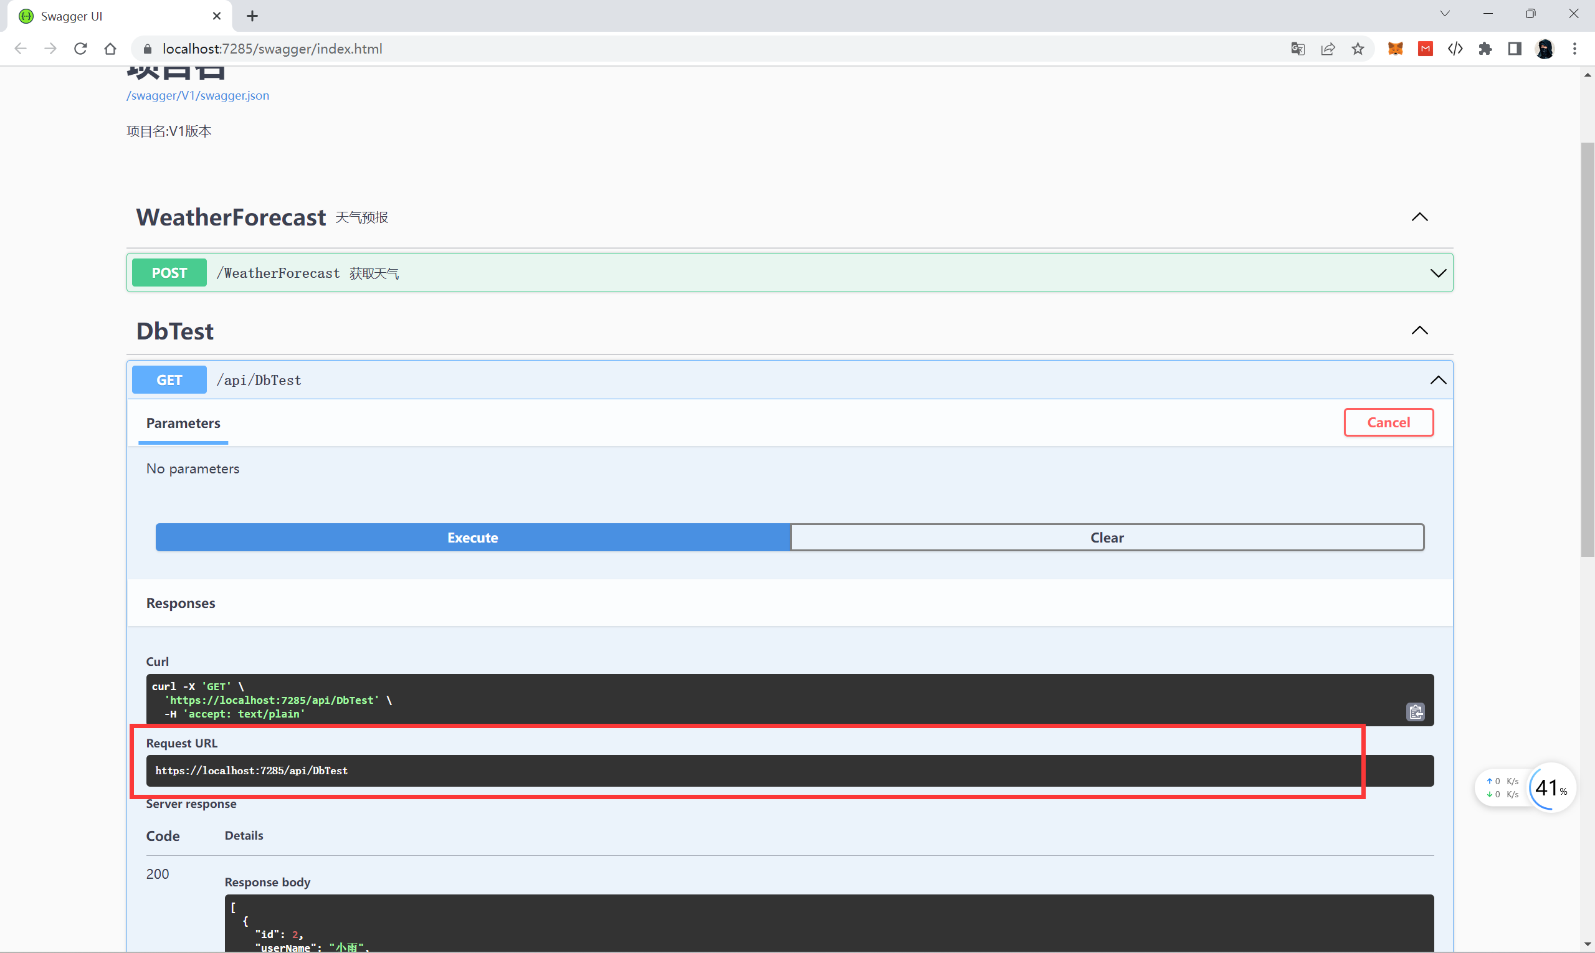Bookmark this page with star icon
Screen dimensions: 1595x953
(1358, 49)
